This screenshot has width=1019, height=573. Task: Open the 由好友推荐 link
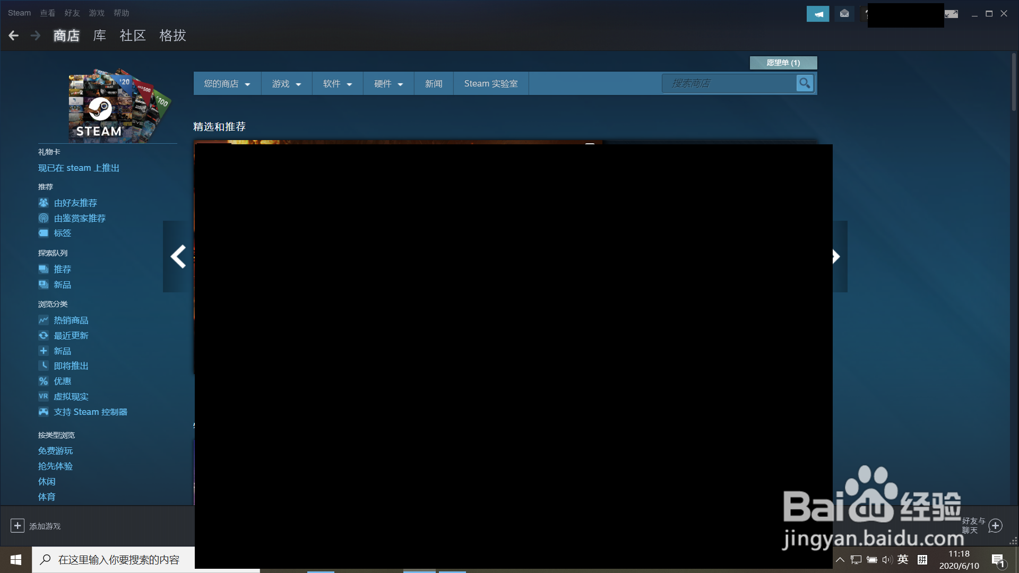click(75, 203)
